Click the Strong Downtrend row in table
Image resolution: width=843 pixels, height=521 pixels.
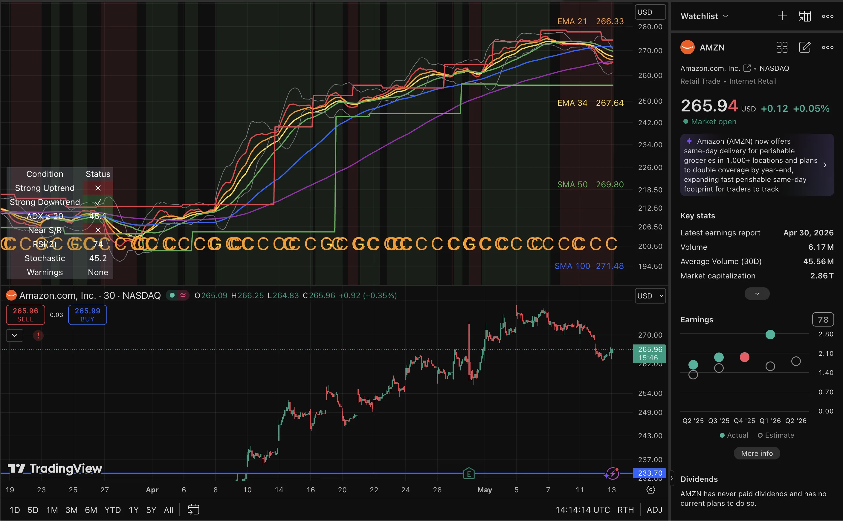coord(60,202)
